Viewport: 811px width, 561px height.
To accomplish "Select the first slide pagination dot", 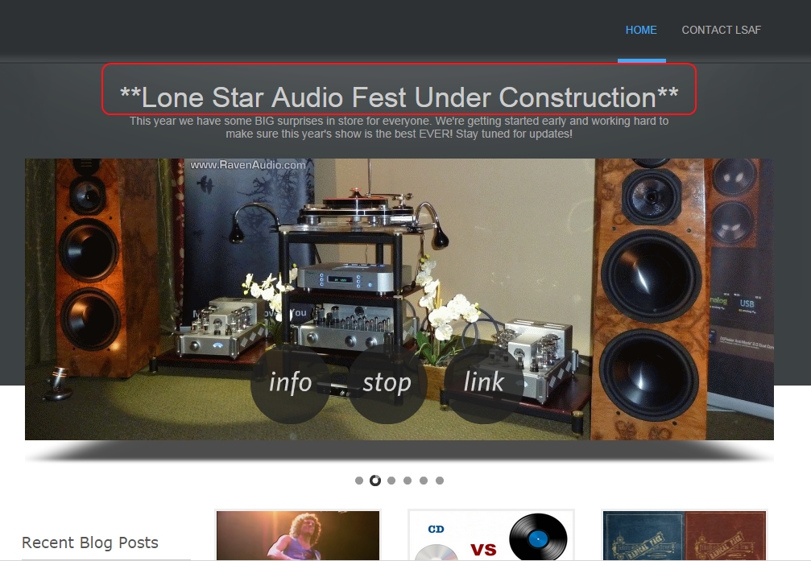I will coord(359,481).
